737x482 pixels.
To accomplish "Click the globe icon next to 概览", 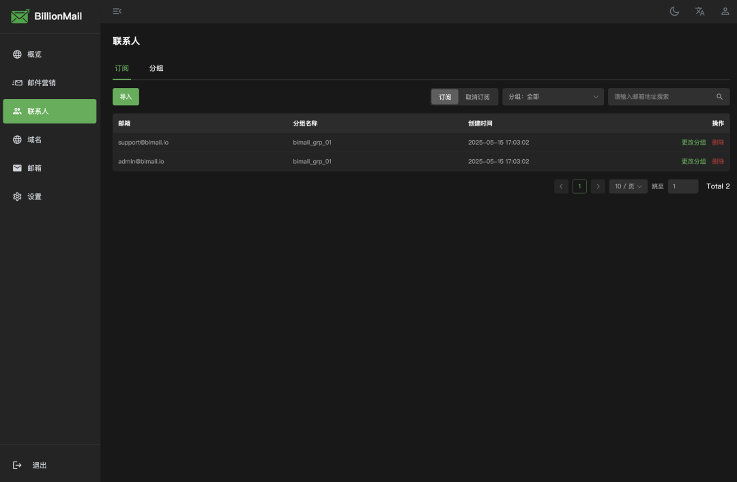I will click(x=17, y=55).
